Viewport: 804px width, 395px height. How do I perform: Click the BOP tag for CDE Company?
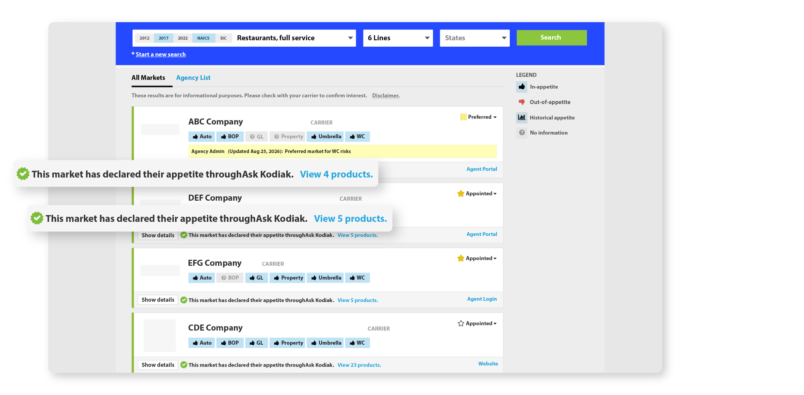(x=230, y=343)
